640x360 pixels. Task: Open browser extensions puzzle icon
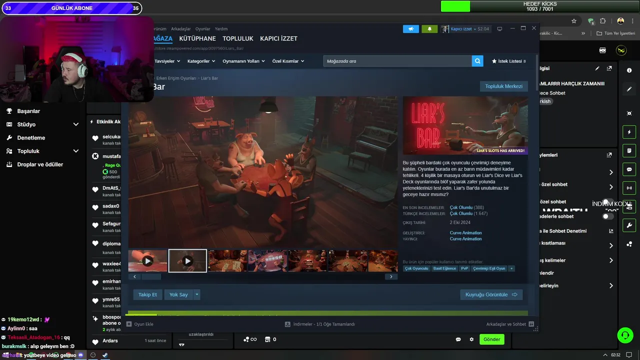point(602,21)
